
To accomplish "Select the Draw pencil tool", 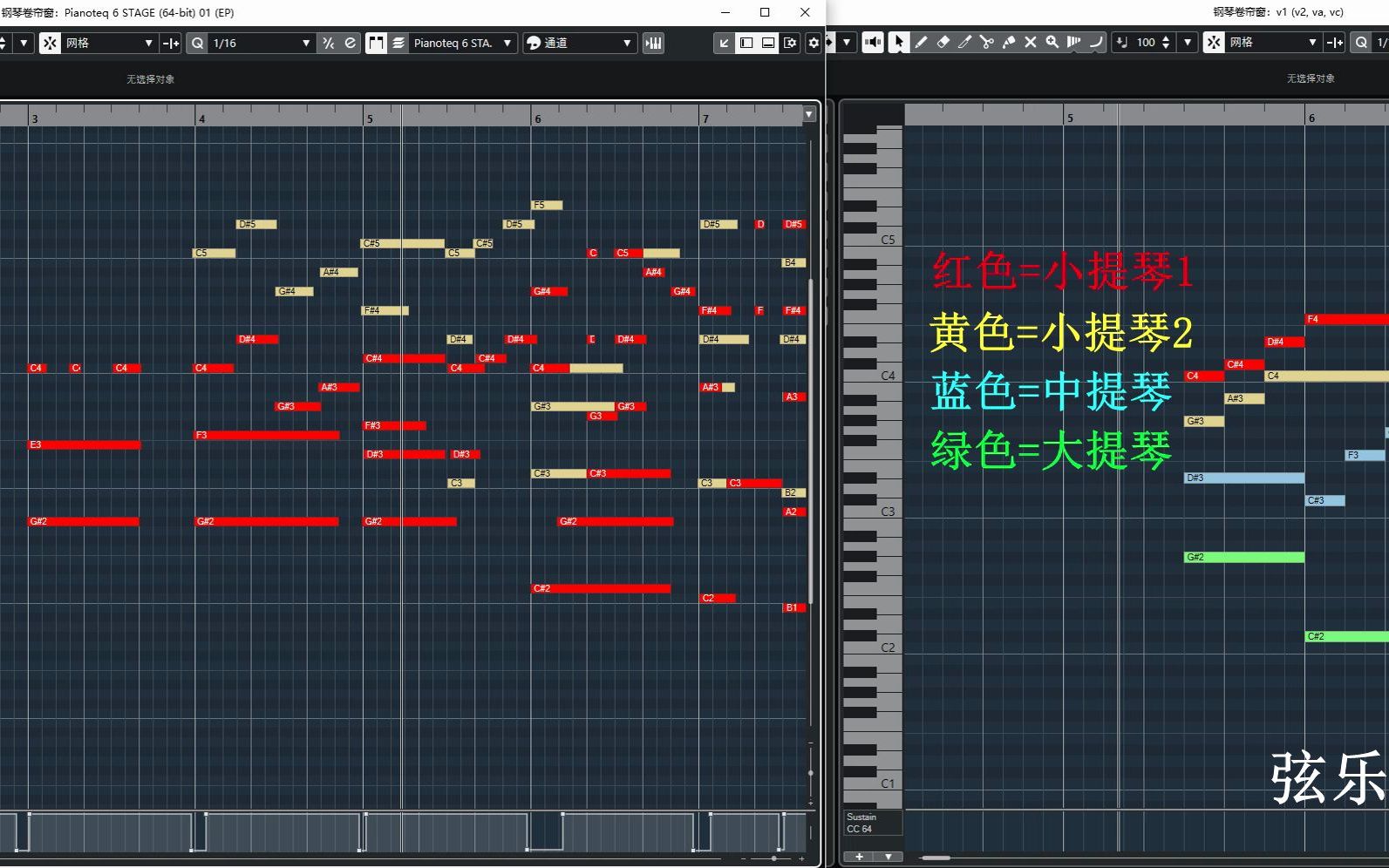I will (x=921, y=42).
